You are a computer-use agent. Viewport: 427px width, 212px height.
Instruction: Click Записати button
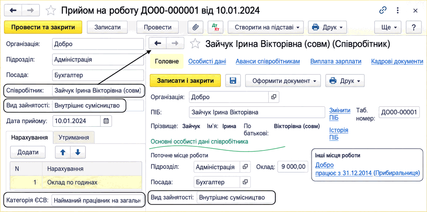[107, 27]
